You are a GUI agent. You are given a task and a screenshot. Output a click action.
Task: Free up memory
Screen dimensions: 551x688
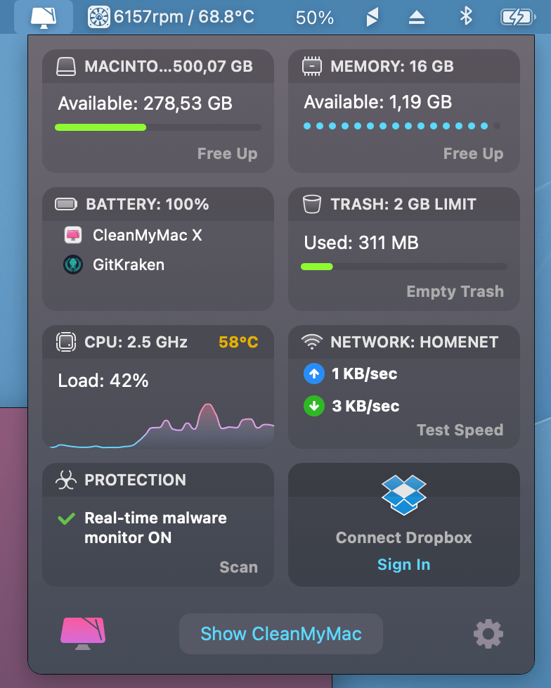click(x=473, y=153)
